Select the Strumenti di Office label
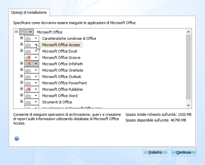205x165 pixels. 57,102
